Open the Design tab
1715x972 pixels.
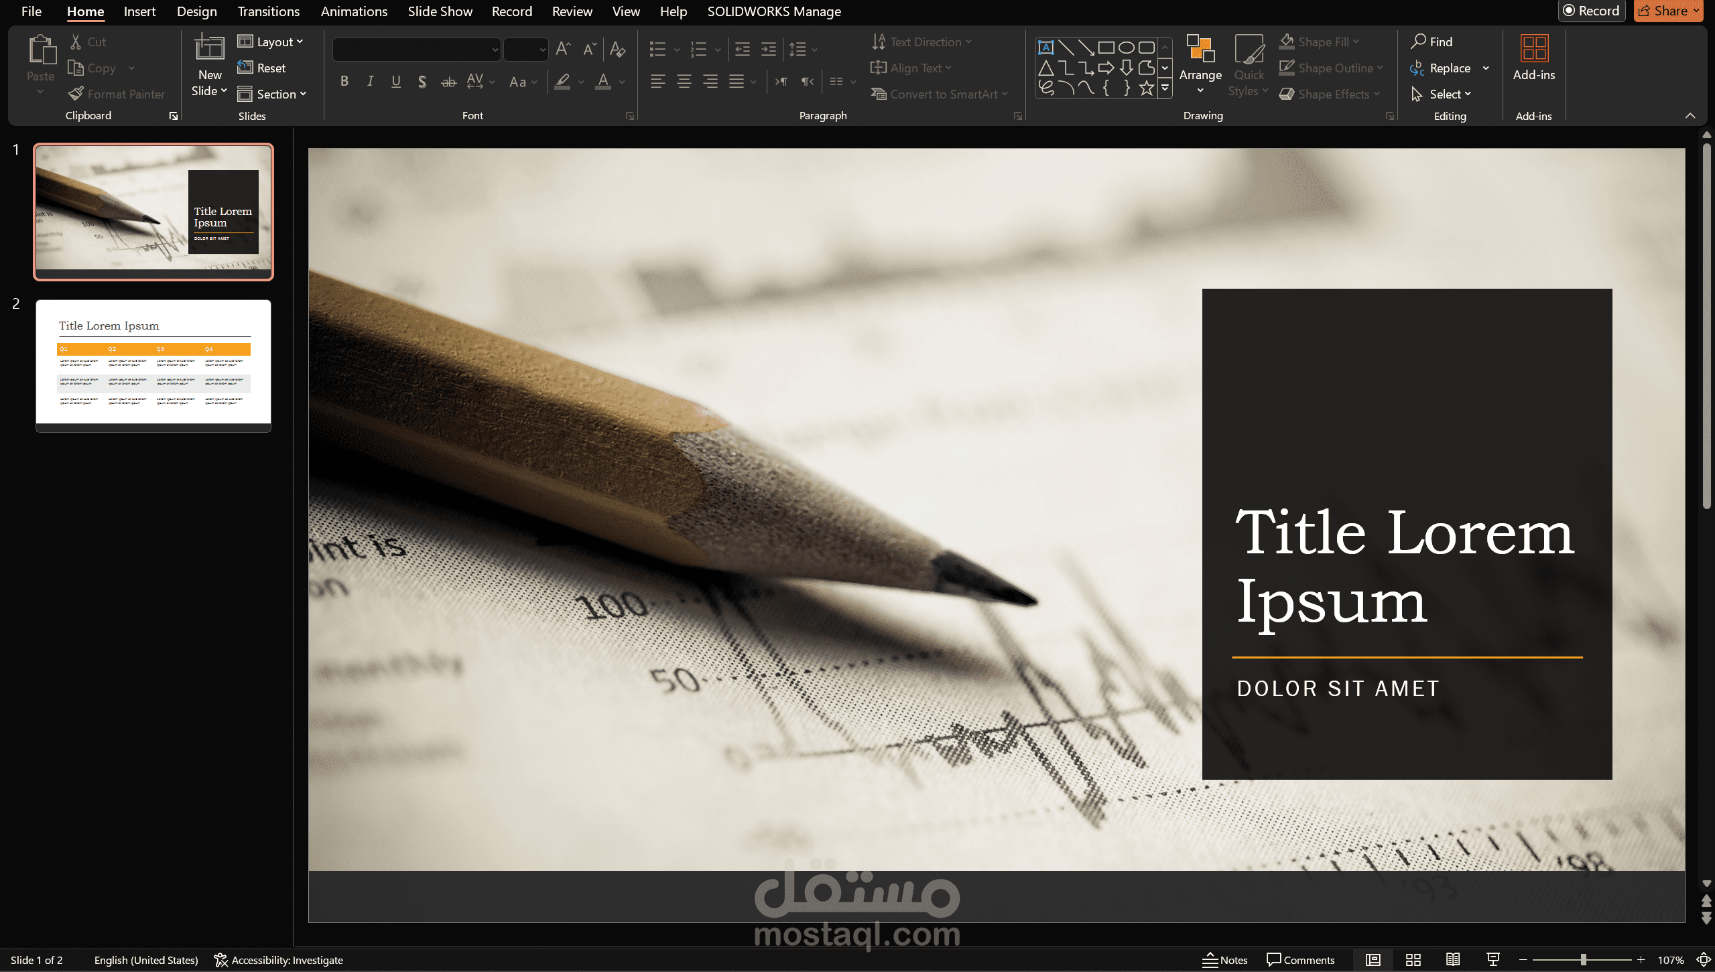tap(196, 11)
